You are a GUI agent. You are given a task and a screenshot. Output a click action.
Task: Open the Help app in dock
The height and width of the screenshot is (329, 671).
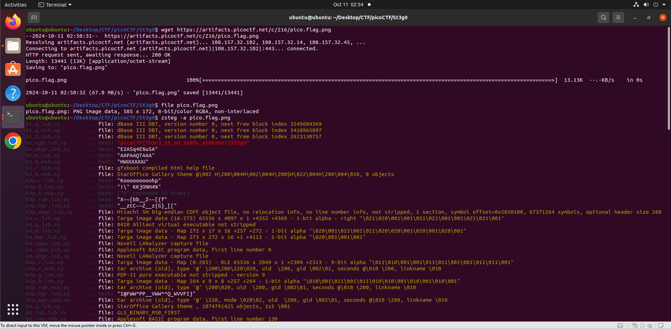[13, 93]
